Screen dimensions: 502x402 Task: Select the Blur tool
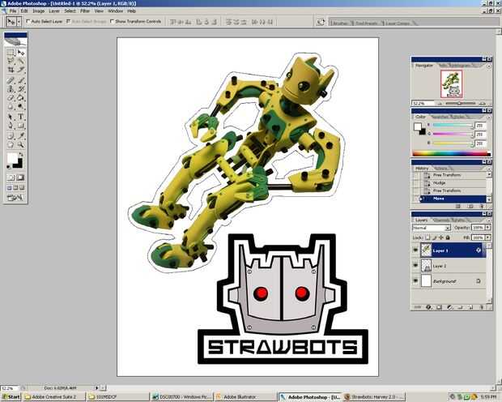click(11, 106)
